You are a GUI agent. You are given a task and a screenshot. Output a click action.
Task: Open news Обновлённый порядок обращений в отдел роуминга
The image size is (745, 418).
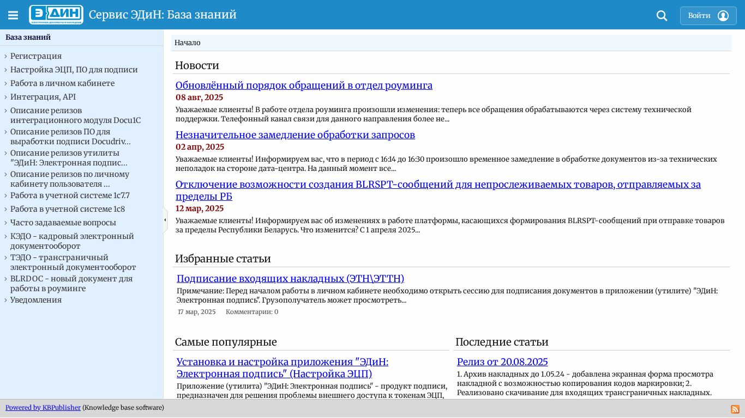pyautogui.click(x=304, y=85)
